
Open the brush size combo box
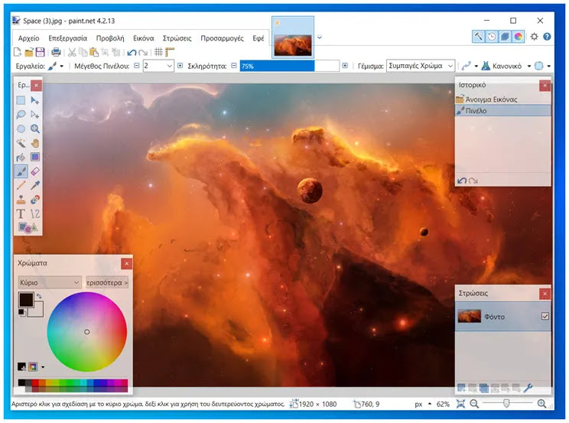pos(158,66)
